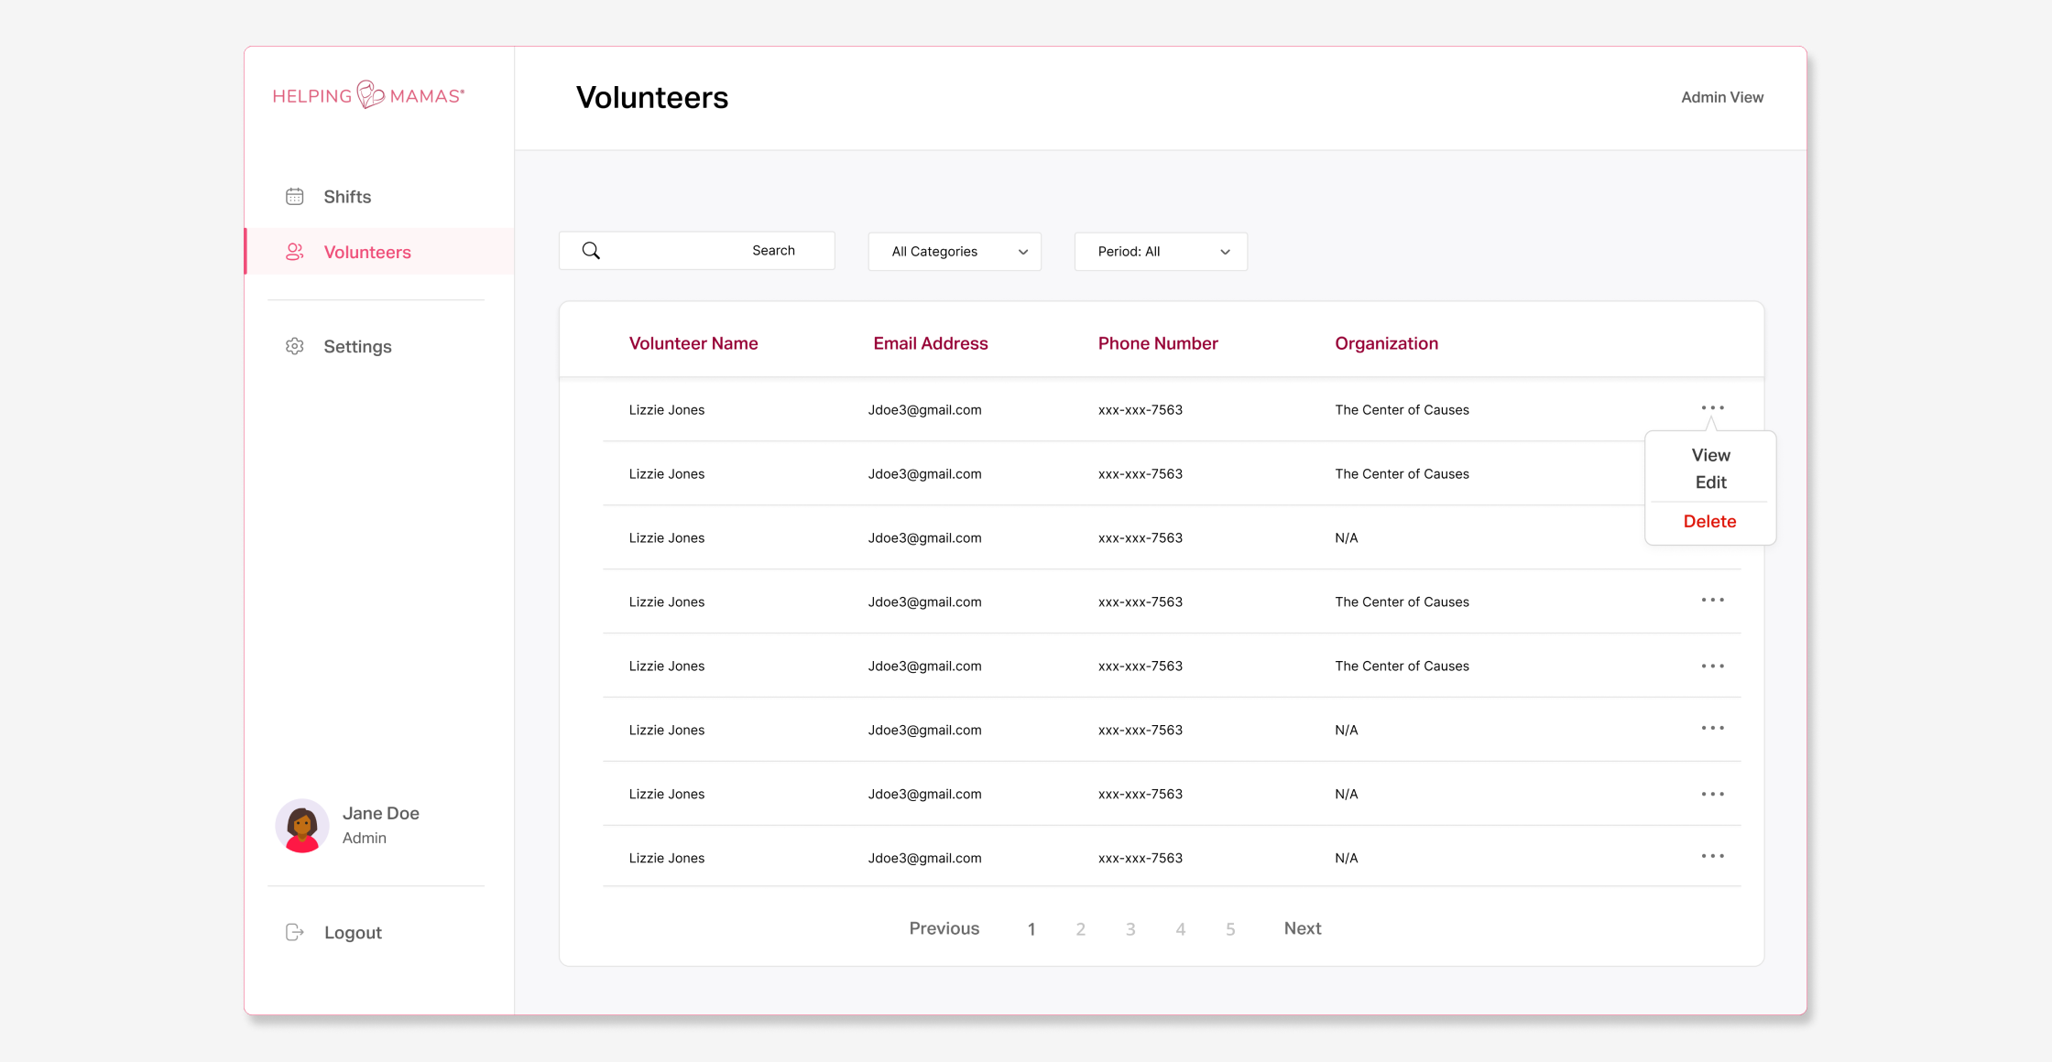Select page 3 in pagination

1130,928
